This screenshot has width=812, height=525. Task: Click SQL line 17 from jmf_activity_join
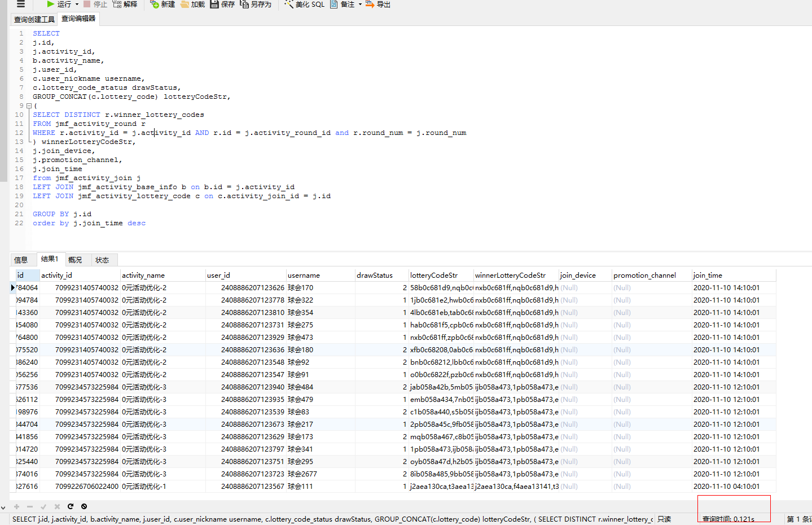click(x=86, y=178)
